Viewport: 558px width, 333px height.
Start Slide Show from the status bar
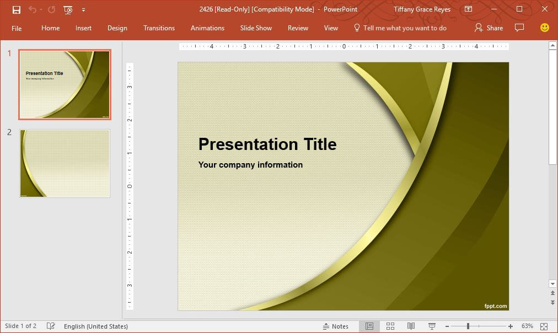coord(431,326)
